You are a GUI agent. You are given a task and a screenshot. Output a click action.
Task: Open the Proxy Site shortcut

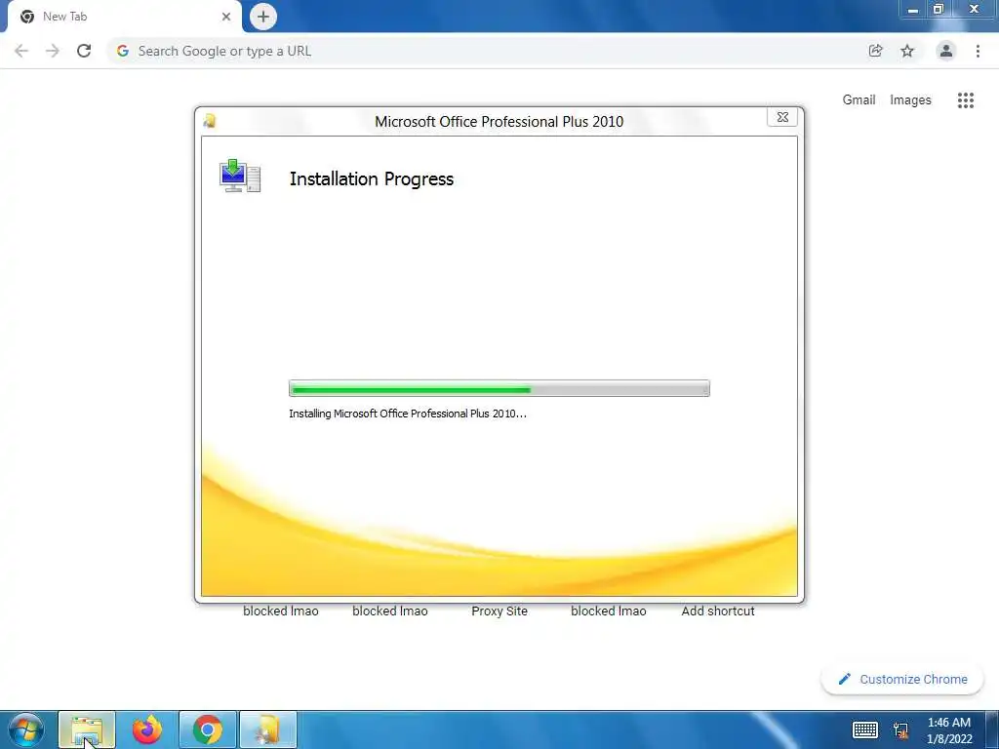(x=499, y=611)
